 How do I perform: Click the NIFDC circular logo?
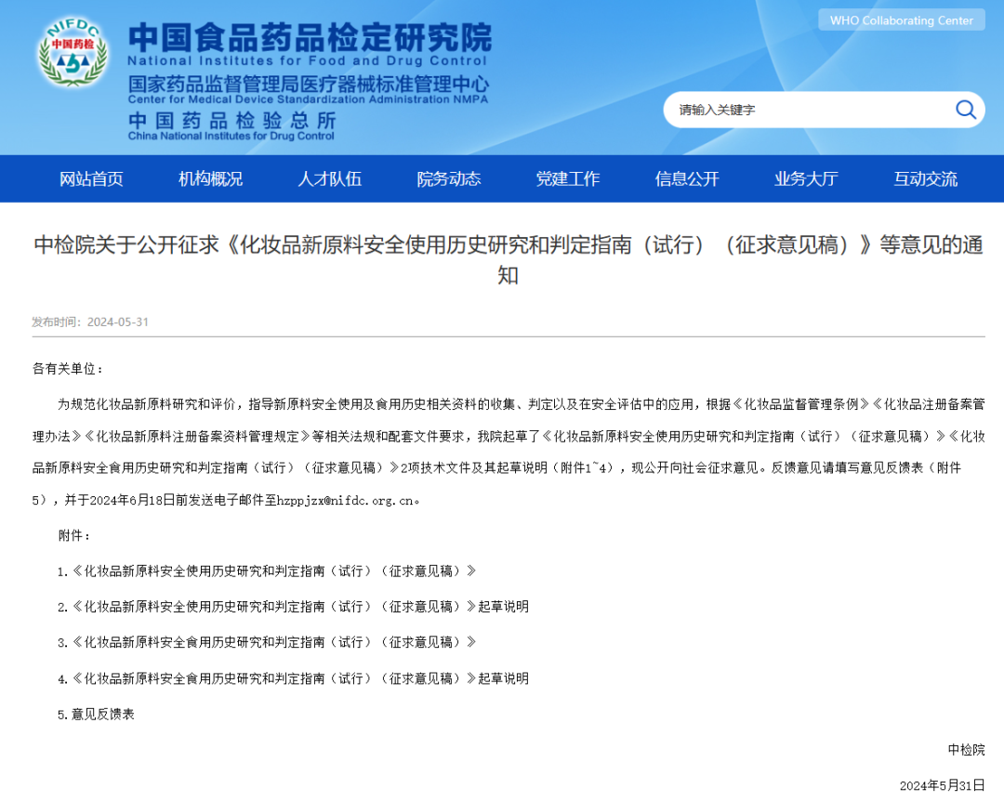coord(73,52)
